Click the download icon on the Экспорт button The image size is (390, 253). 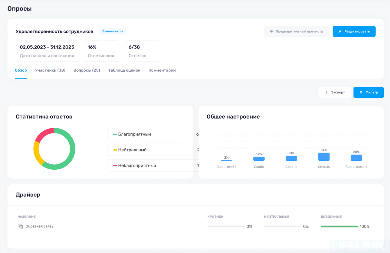327,92
